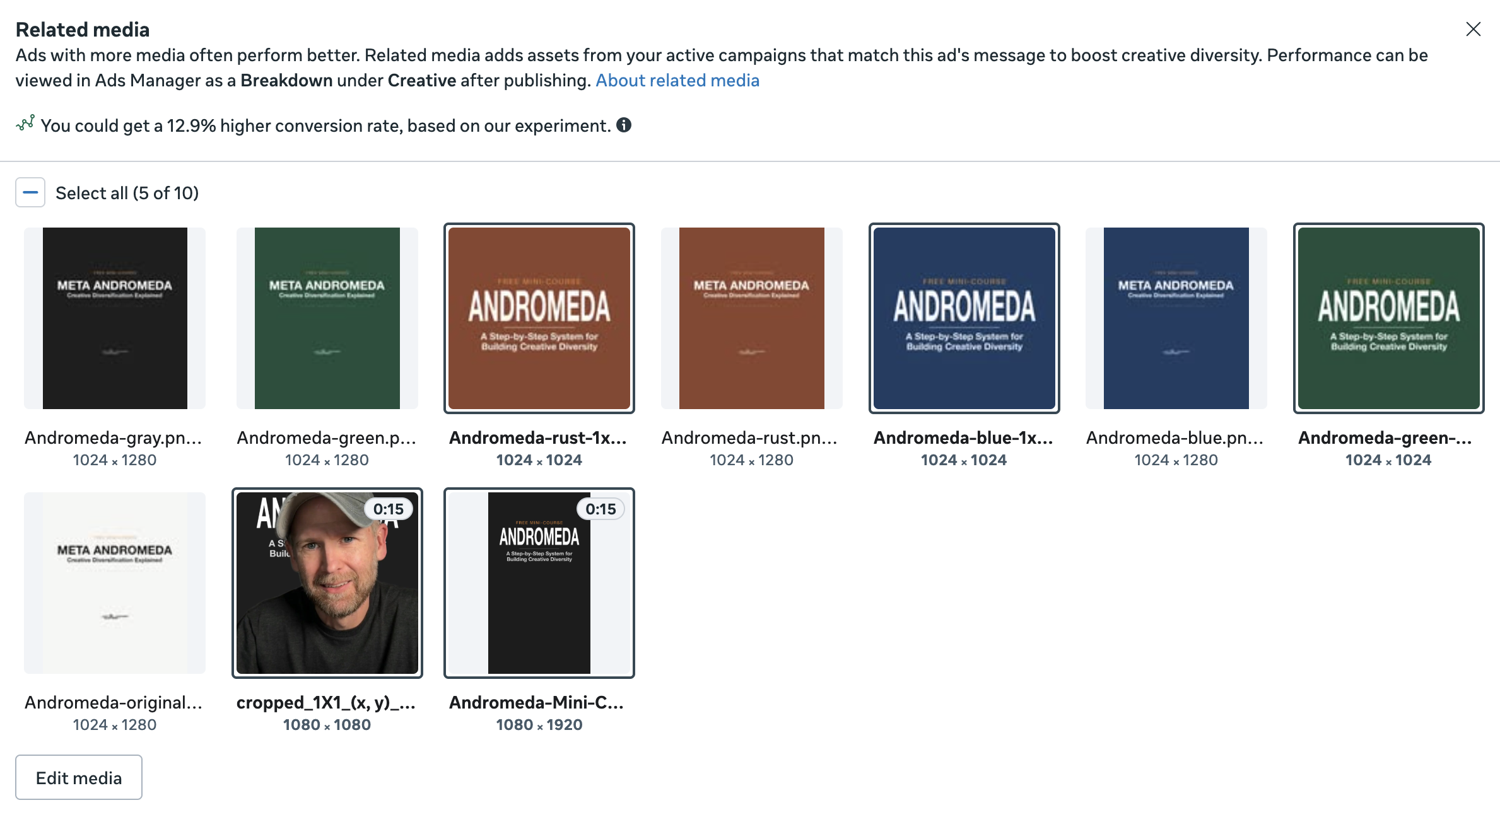1500x822 pixels.
Task: Select the Andromeda-green.png portrait thumbnail
Action: (x=327, y=318)
